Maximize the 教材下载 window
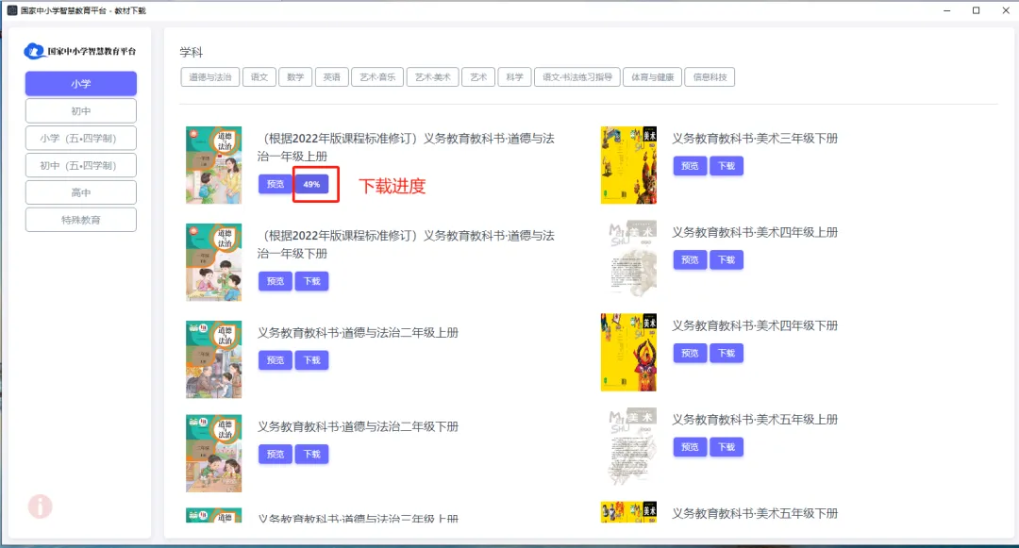1019x548 pixels. [x=977, y=10]
